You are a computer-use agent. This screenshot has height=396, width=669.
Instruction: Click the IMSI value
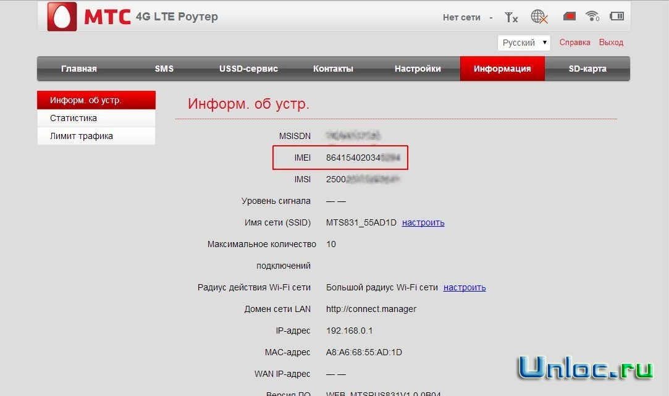363,180
